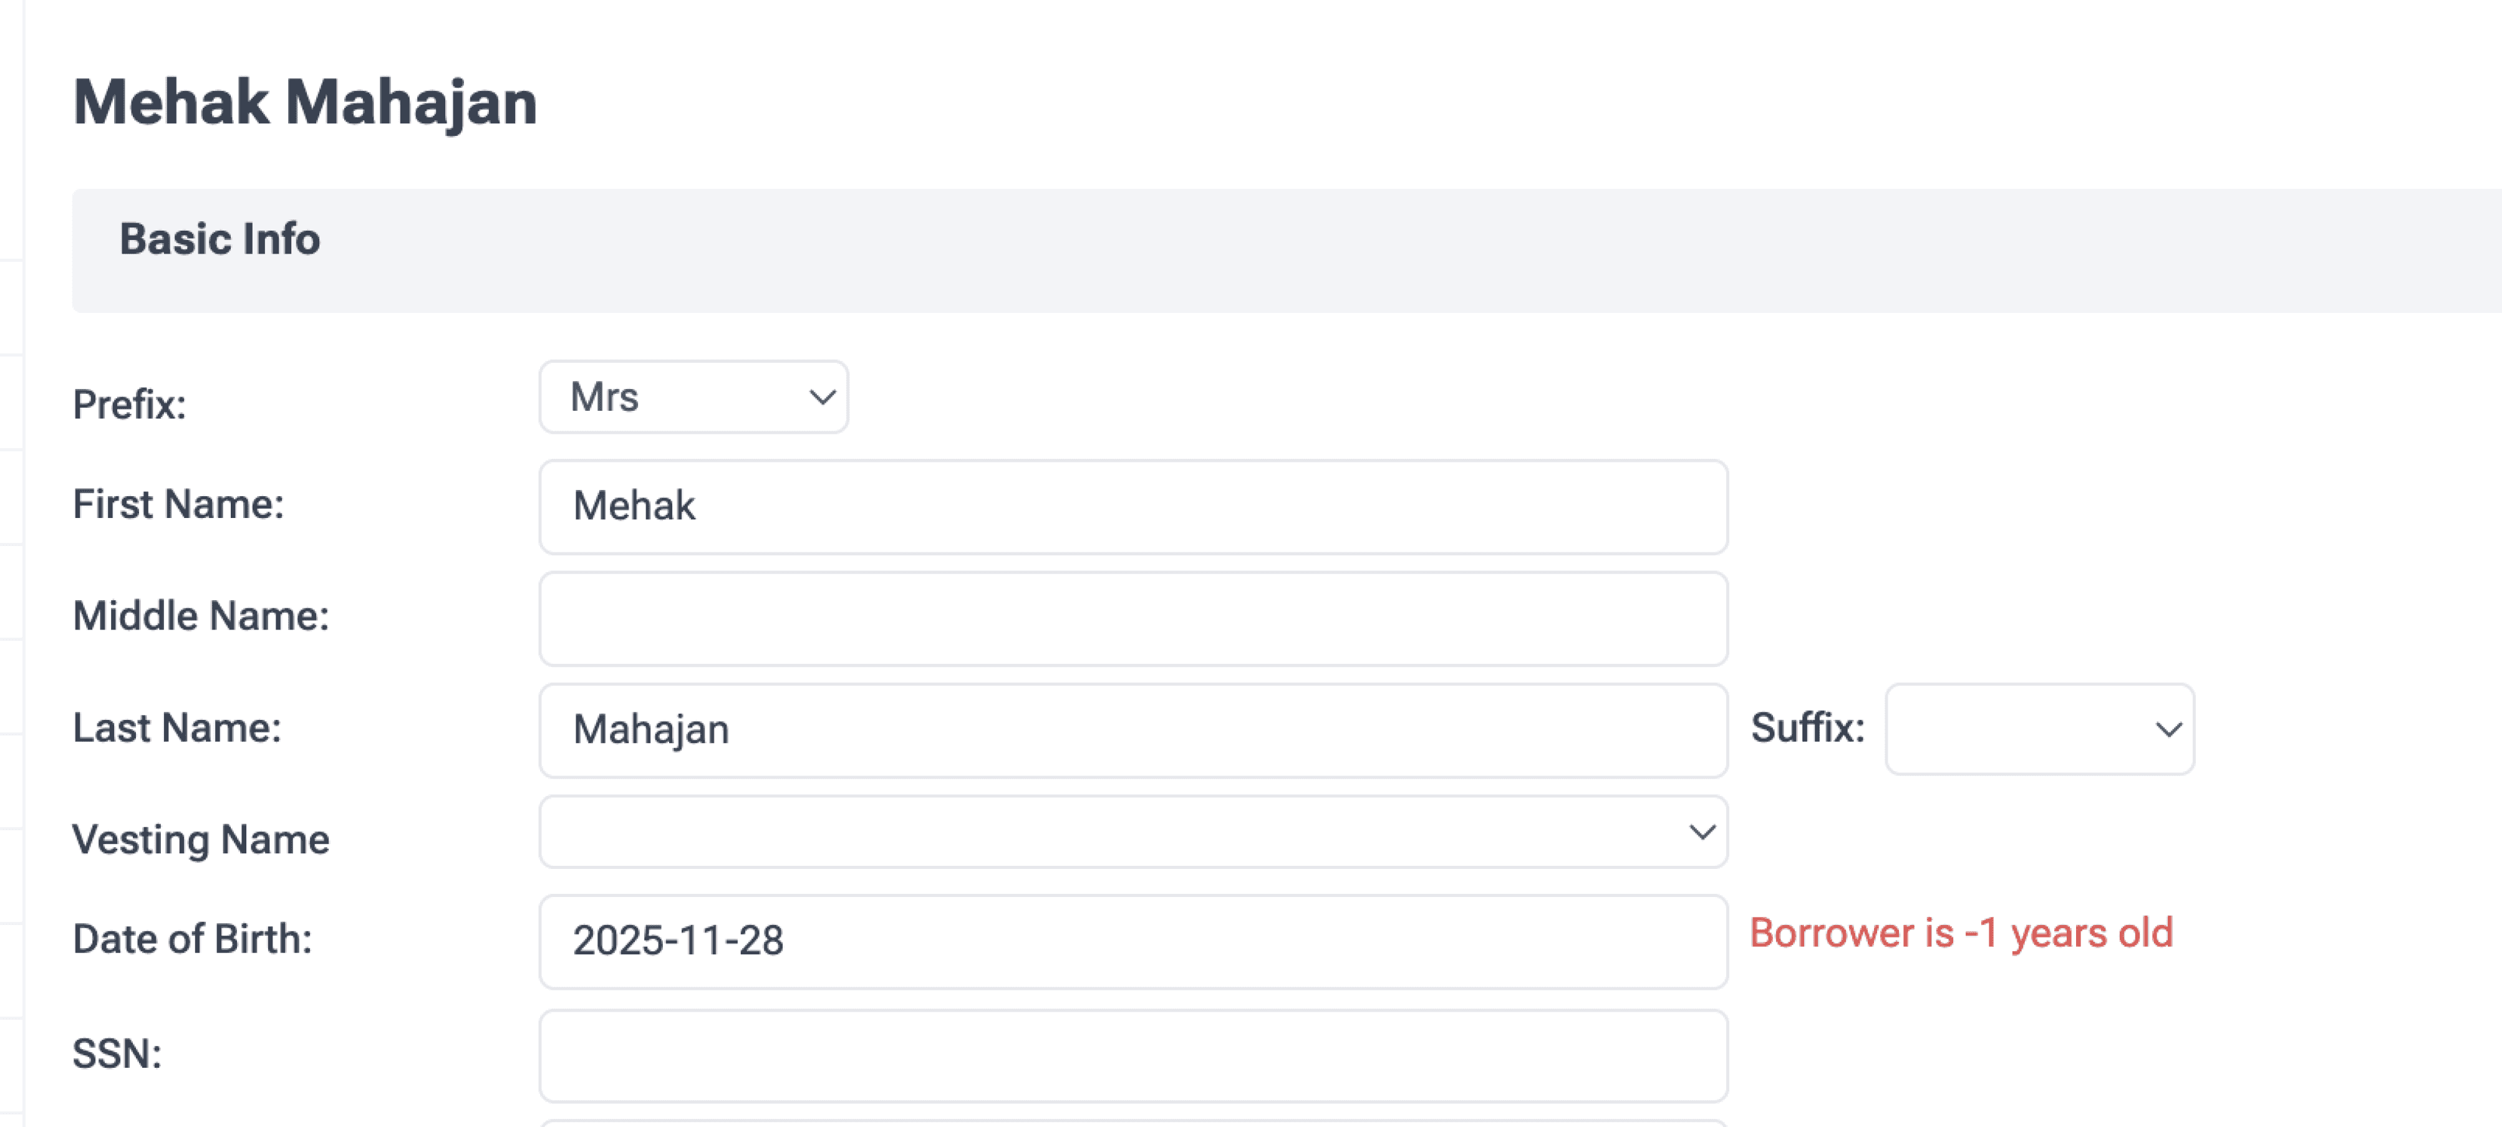2502x1127 pixels.
Task: Click the 'Mrs' value in the Prefix selector
Action: [x=605, y=397]
